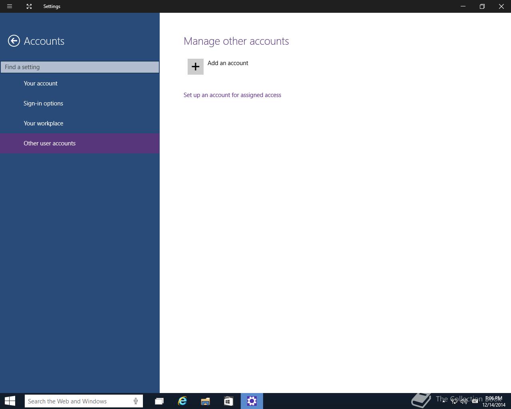Click Search the Web and Windows box

click(84, 401)
